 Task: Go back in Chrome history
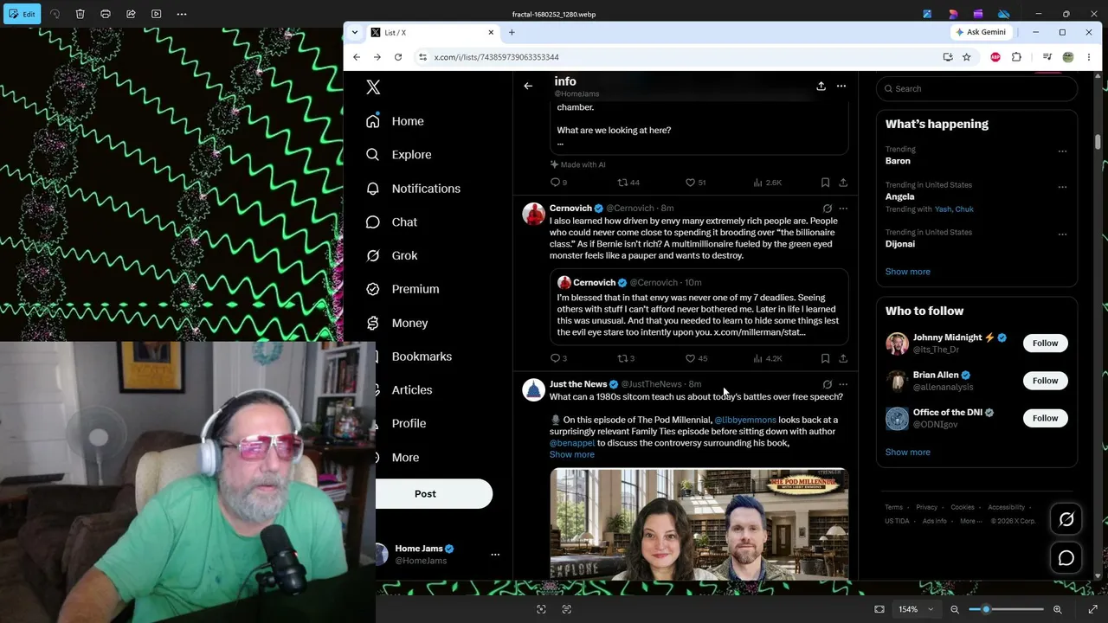click(x=357, y=57)
